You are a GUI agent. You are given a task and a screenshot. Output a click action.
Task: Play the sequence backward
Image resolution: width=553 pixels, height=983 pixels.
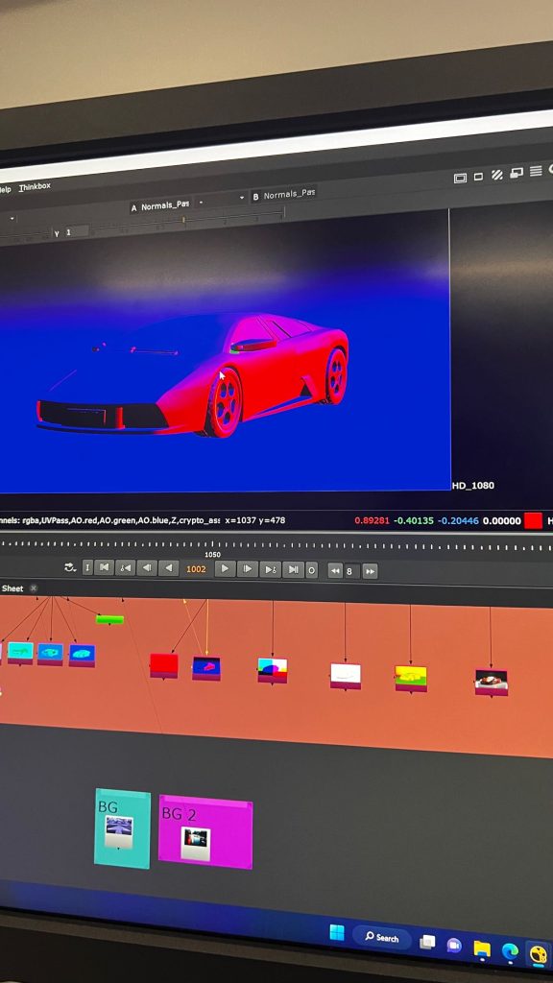tap(168, 568)
